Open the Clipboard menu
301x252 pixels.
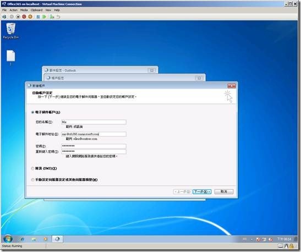[x=36, y=10]
